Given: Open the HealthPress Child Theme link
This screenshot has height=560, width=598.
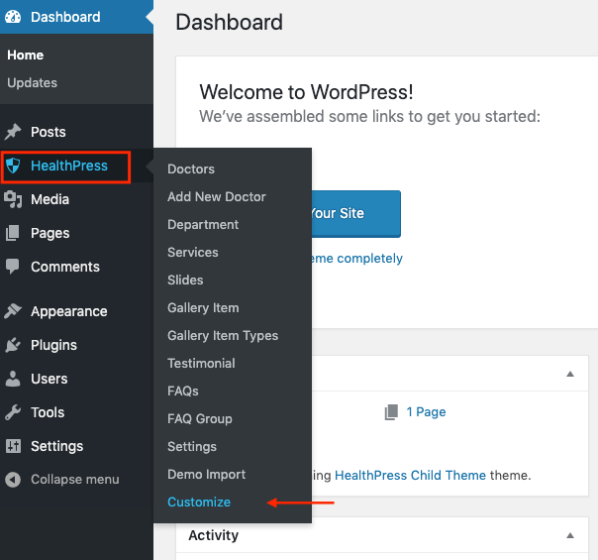Looking at the screenshot, I should [410, 475].
